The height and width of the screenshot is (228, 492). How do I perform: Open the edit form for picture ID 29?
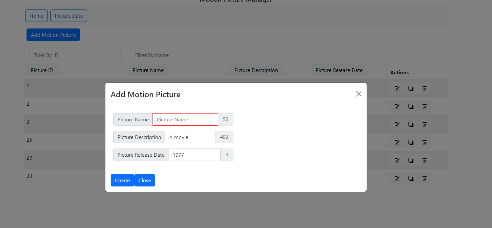click(397, 160)
